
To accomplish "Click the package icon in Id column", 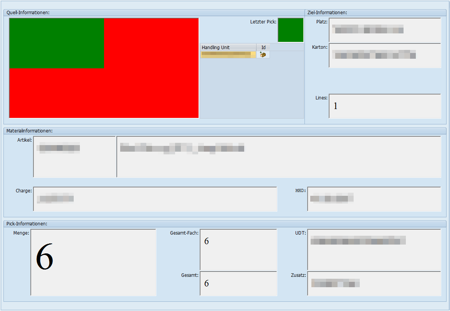I will (263, 55).
